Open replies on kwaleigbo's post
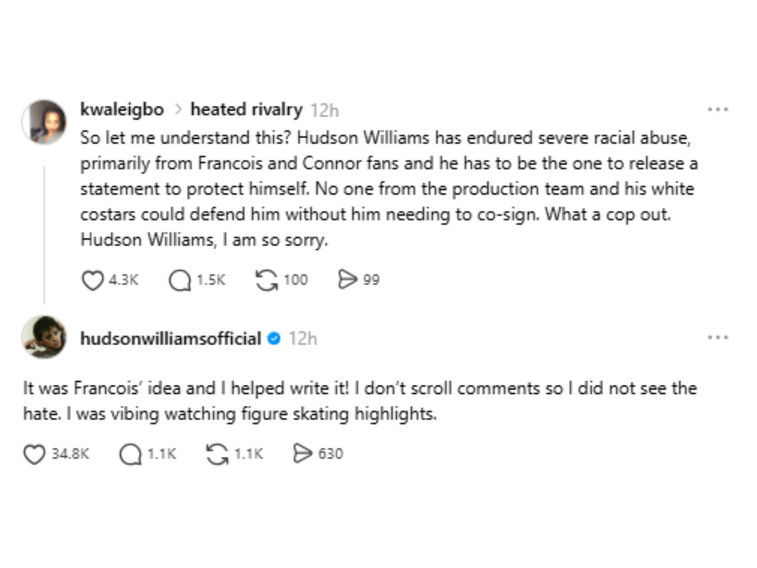757x568 pixels. point(179,280)
